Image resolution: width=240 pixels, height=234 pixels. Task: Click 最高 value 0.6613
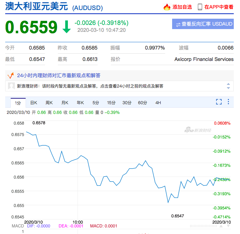(x=90, y=59)
